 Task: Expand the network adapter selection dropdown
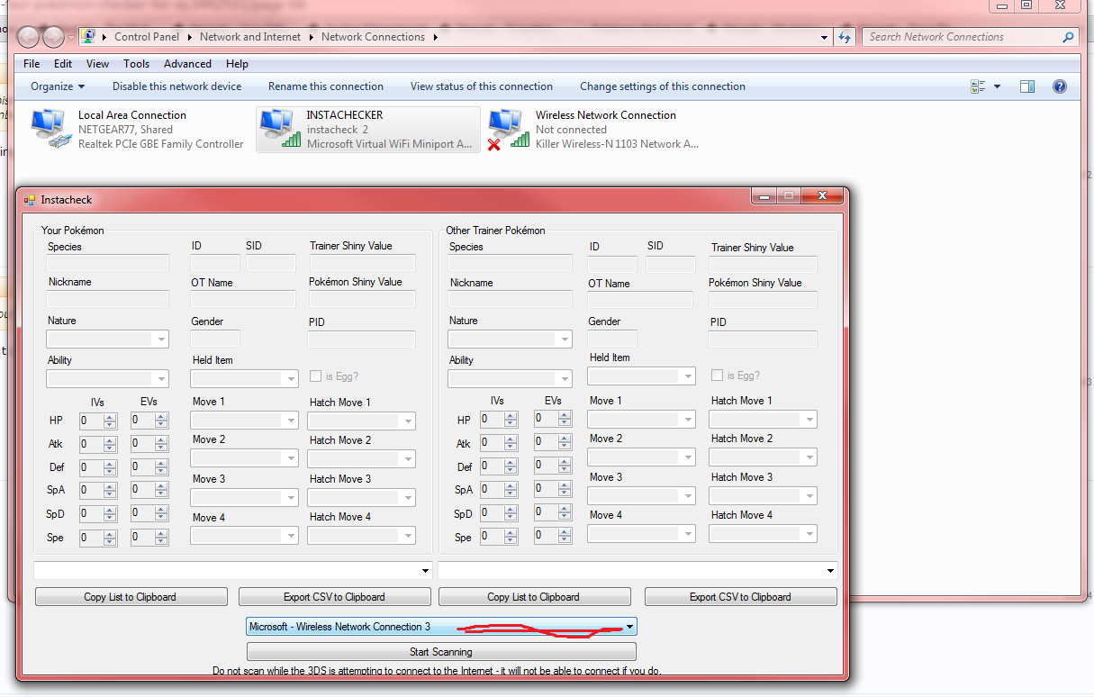coord(629,627)
